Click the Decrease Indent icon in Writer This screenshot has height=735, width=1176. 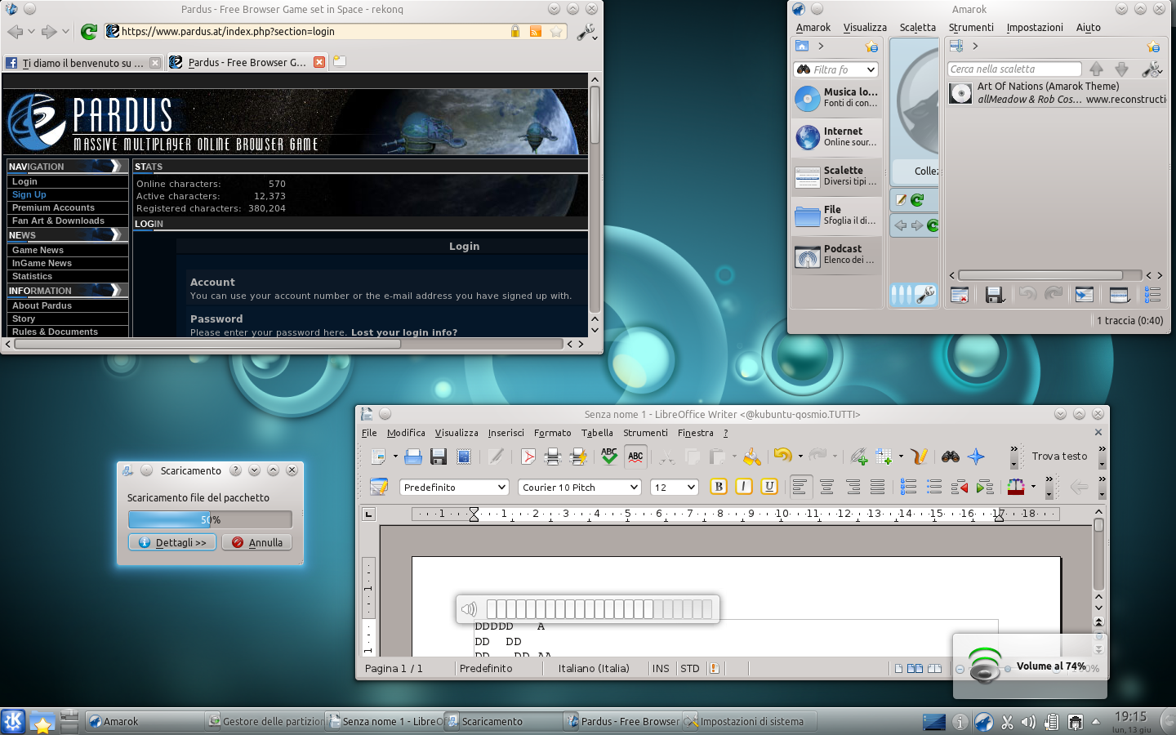click(x=960, y=487)
